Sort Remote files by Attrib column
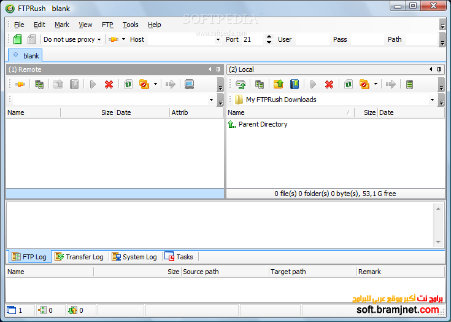 click(196, 112)
